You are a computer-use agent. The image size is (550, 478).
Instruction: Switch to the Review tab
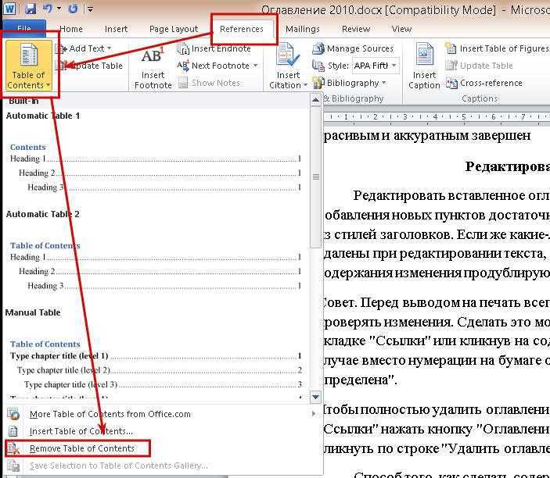[x=356, y=29]
